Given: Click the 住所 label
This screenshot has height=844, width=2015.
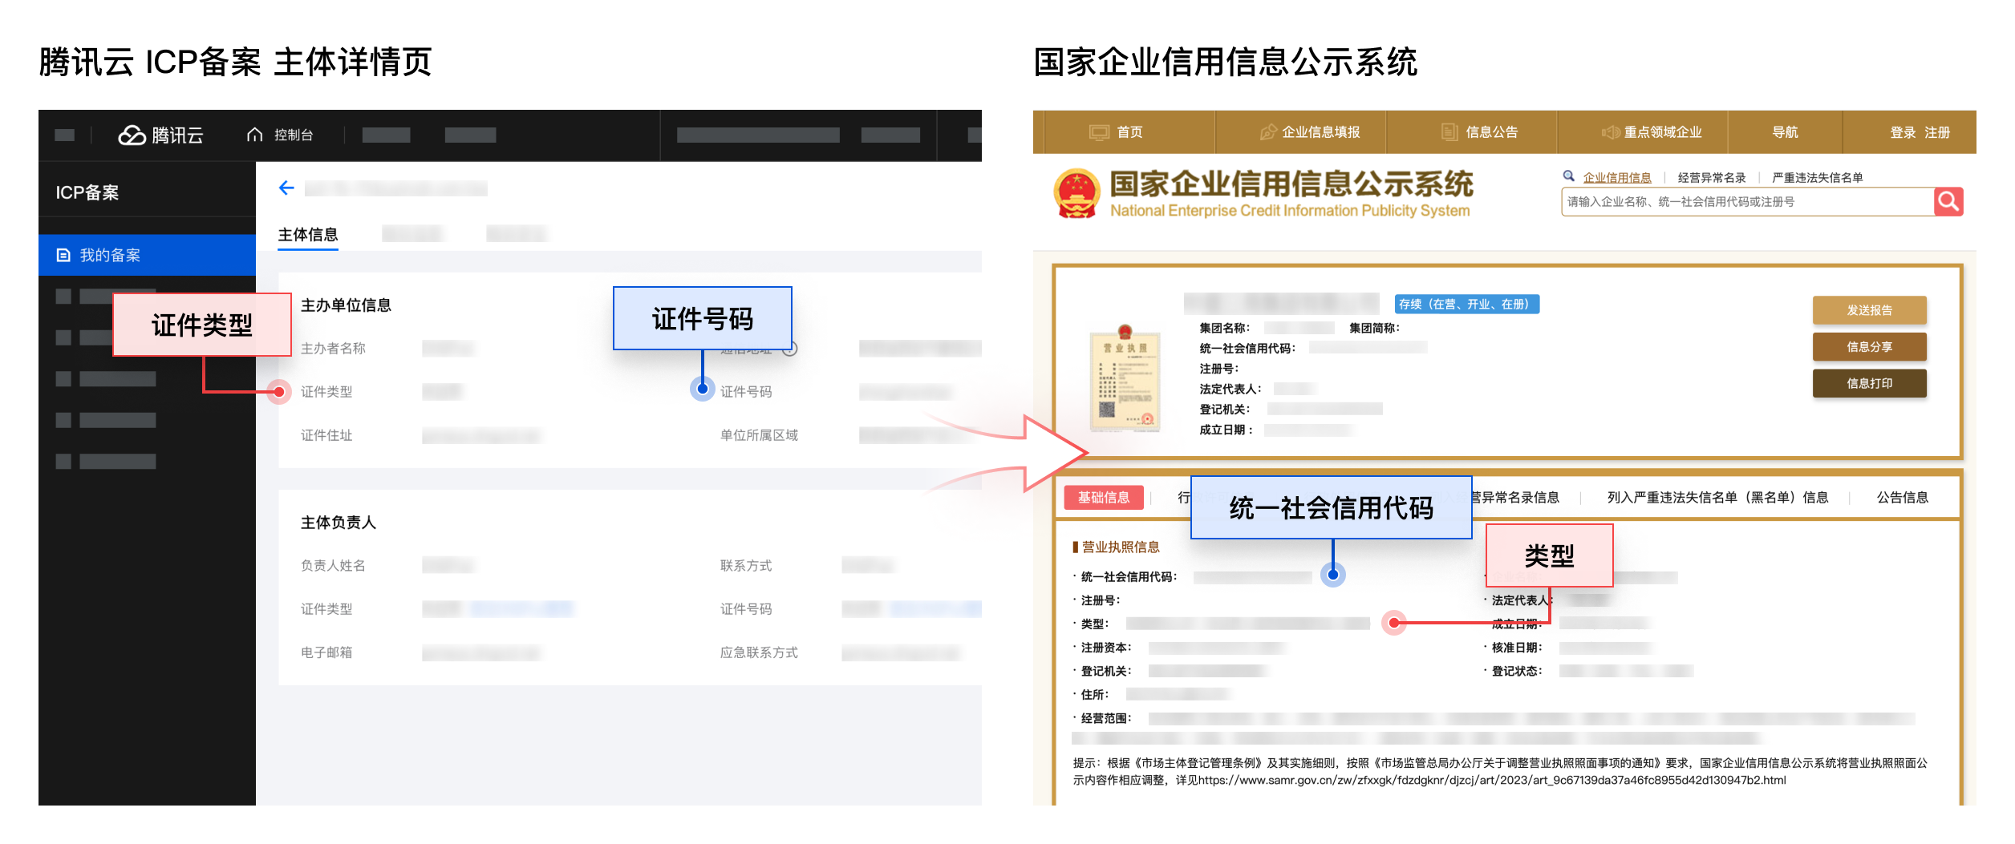Looking at the screenshot, I should pyautogui.click(x=1095, y=695).
